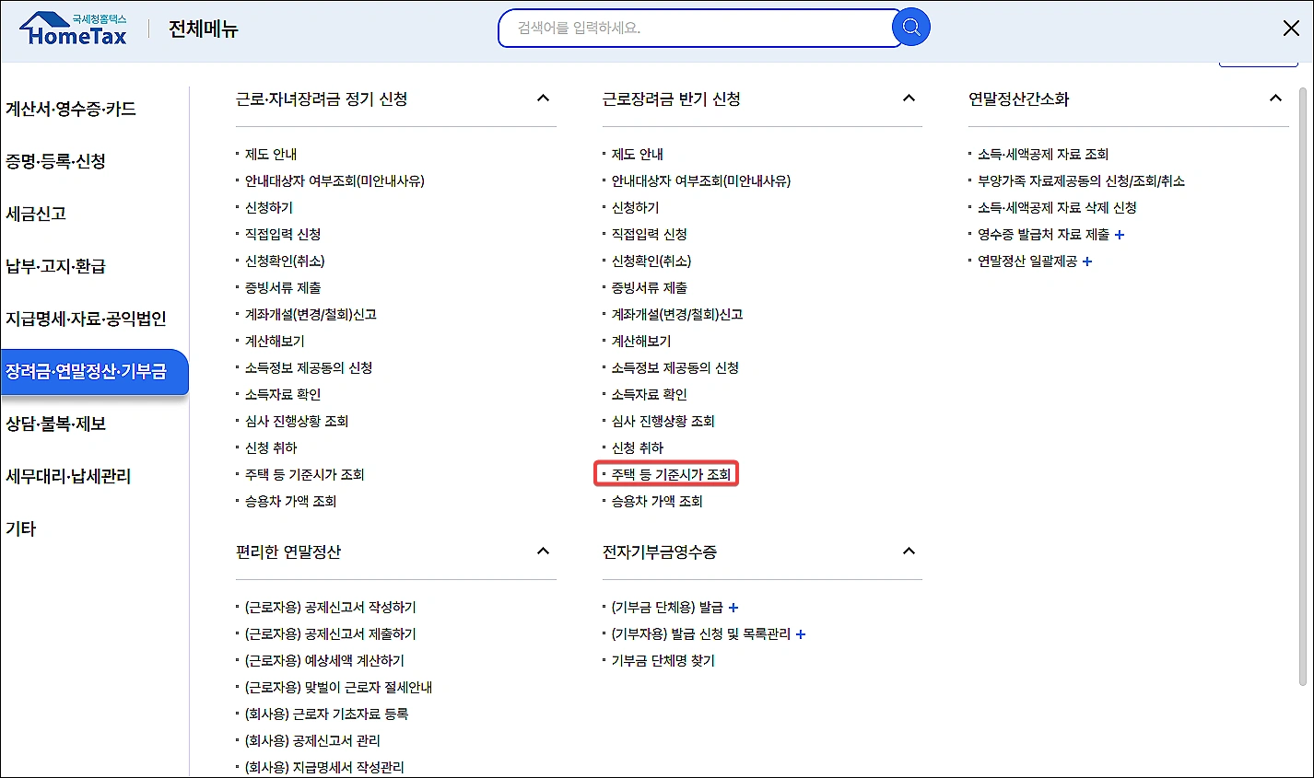Click the plus icon beside 연말정산 일괄제공
Screen dimensions: 1314x778
(1089, 261)
